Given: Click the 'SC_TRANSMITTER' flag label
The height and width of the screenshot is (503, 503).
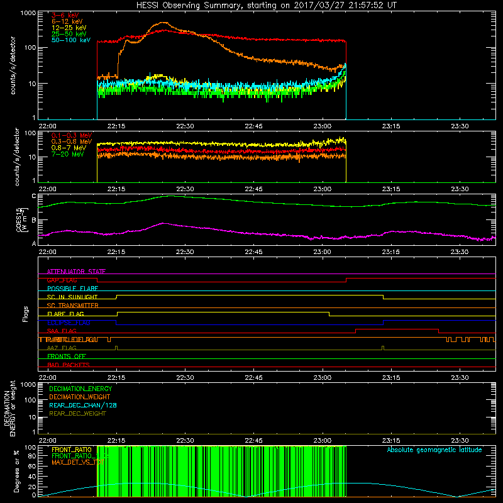Looking at the screenshot, I should pyautogui.click(x=72, y=305).
